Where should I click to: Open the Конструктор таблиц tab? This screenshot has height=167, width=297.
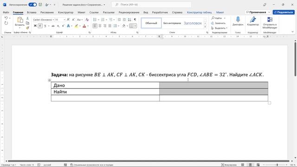click(199, 13)
